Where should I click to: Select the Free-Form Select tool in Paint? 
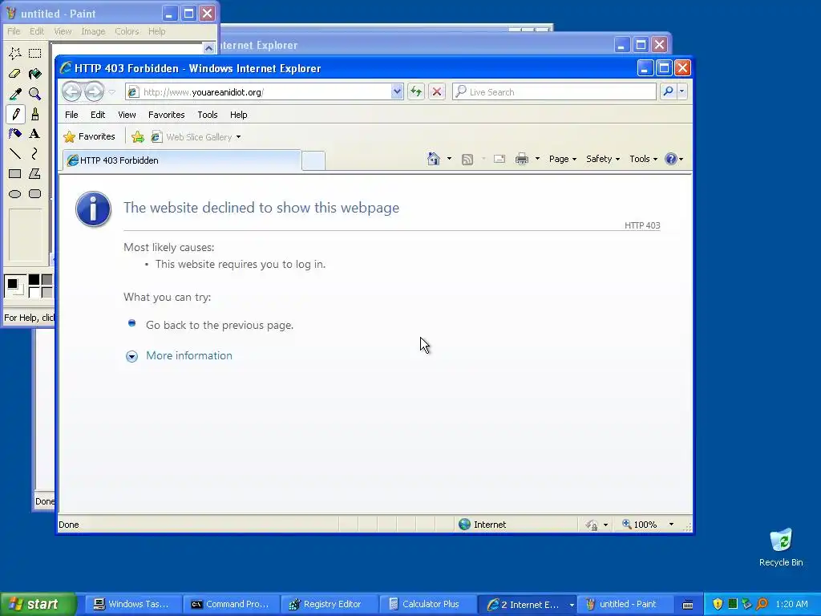click(15, 54)
